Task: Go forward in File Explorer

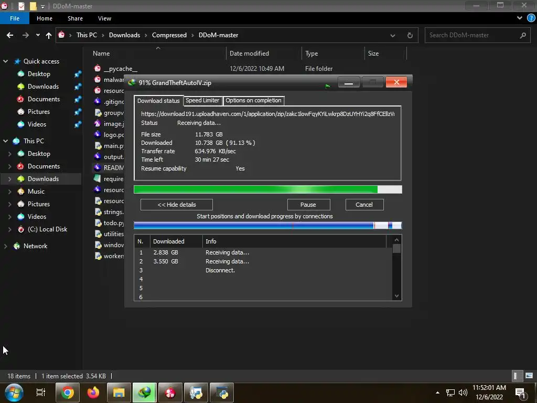Action: tap(25, 35)
